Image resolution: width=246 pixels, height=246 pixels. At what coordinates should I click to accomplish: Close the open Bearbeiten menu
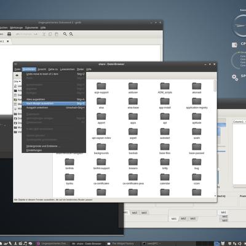(29, 69)
